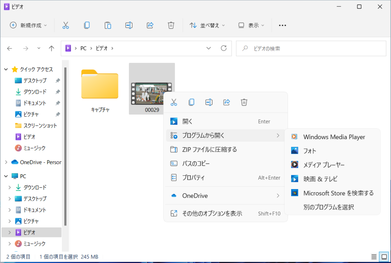
Task: Click the Copy icon in the top toolbar
Action: (x=87, y=25)
